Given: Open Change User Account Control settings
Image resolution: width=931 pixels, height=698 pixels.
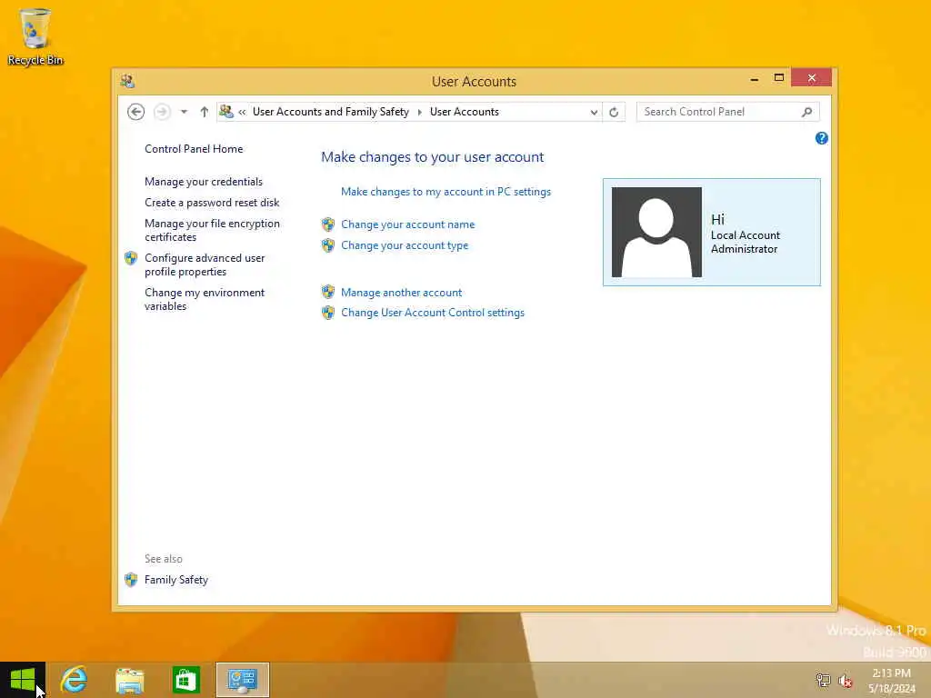Looking at the screenshot, I should 433,313.
